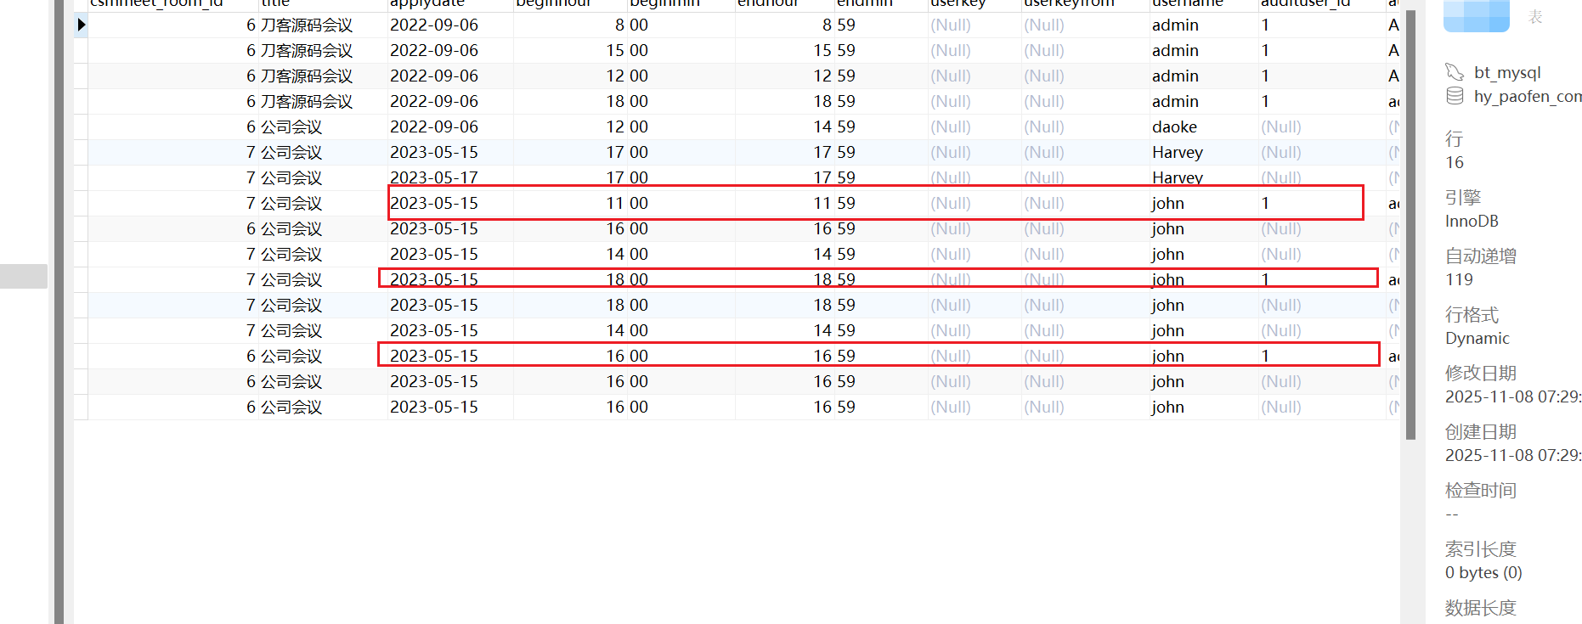Select the username column header
Image resolution: width=1582 pixels, height=624 pixels.
[x=1187, y=3]
